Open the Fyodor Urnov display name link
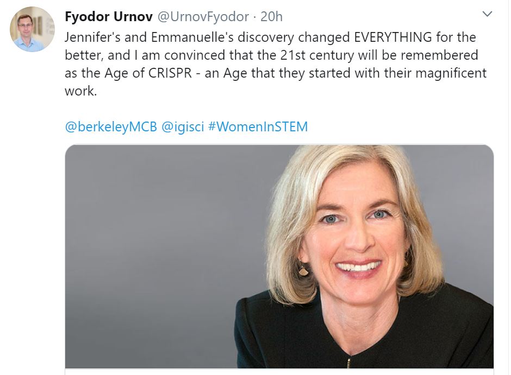This screenshot has width=511, height=375. [x=109, y=17]
